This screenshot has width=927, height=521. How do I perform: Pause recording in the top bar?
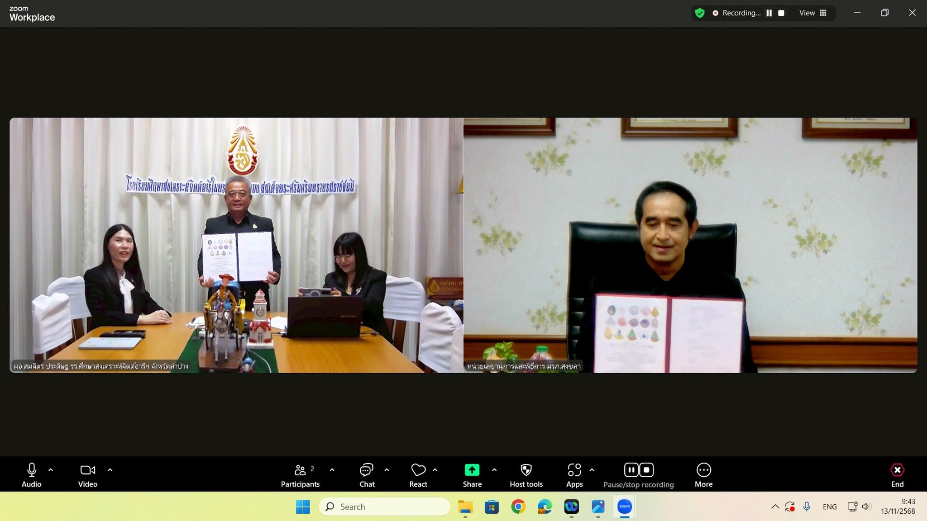point(769,13)
